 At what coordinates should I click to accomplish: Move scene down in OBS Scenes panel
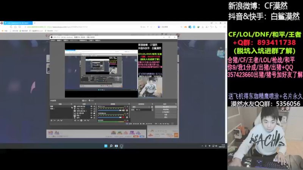[61, 120]
